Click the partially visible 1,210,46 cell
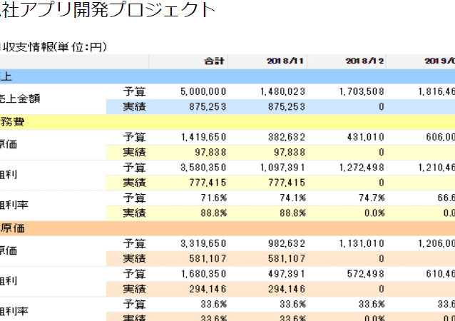455x321 pixels. pos(436,168)
